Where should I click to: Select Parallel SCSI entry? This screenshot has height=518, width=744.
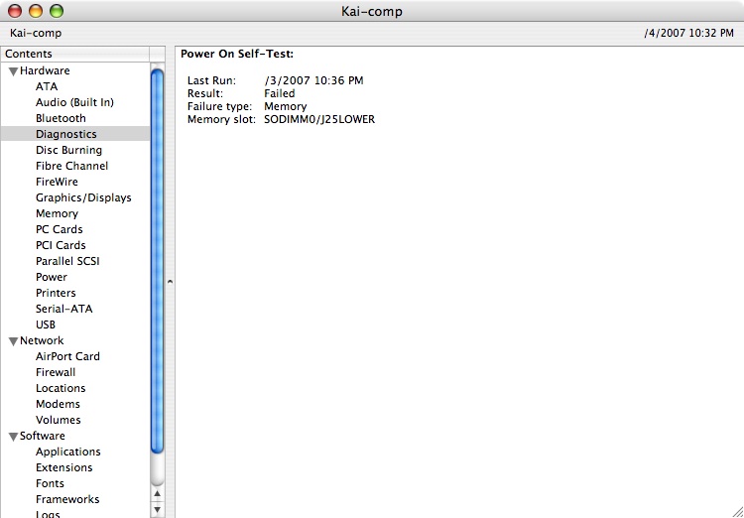coord(67,261)
